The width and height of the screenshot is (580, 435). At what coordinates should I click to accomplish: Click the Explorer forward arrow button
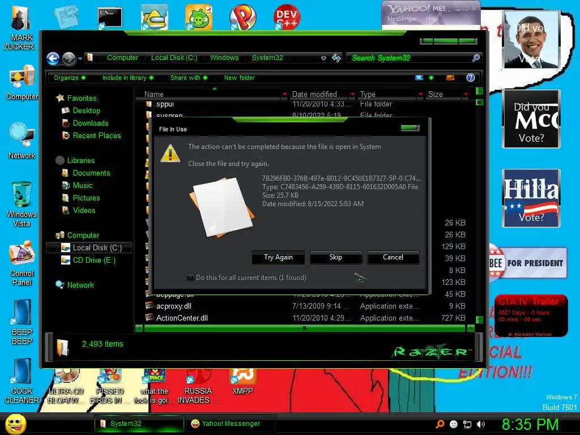click(69, 58)
